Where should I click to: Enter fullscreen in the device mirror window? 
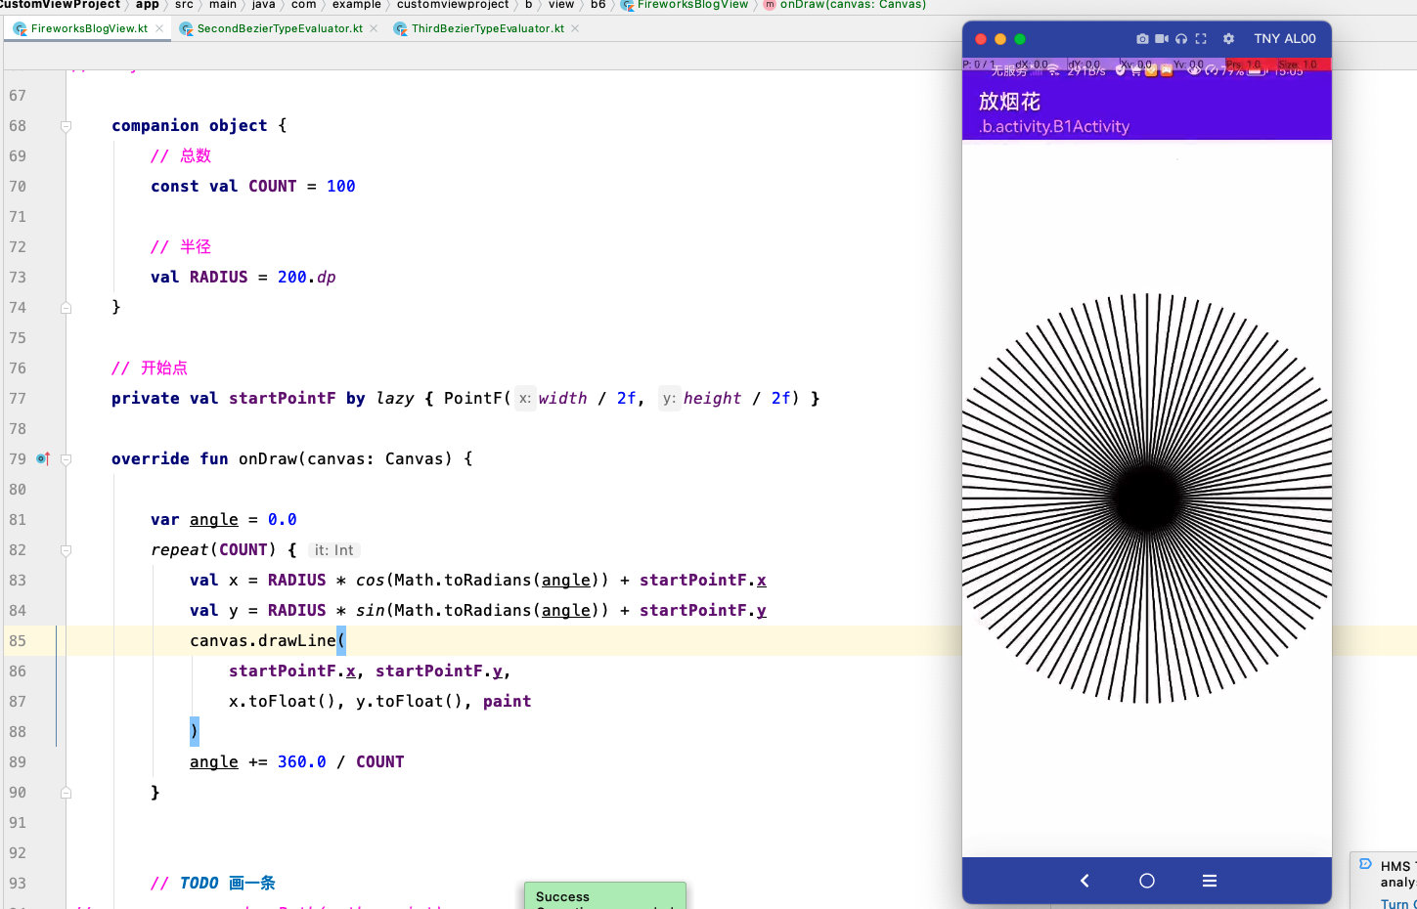1201,39
